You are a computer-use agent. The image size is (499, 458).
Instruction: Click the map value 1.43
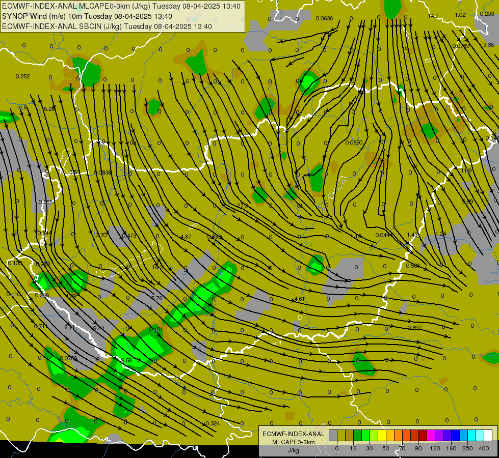click(412, 235)
